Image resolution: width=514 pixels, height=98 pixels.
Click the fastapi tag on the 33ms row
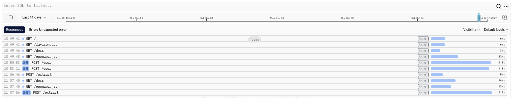click(423, 57)
